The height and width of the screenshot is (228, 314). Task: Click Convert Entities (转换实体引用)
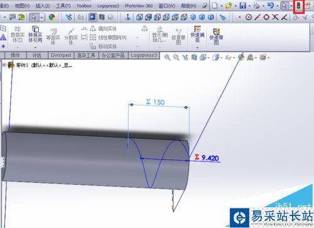click(35, 35)
